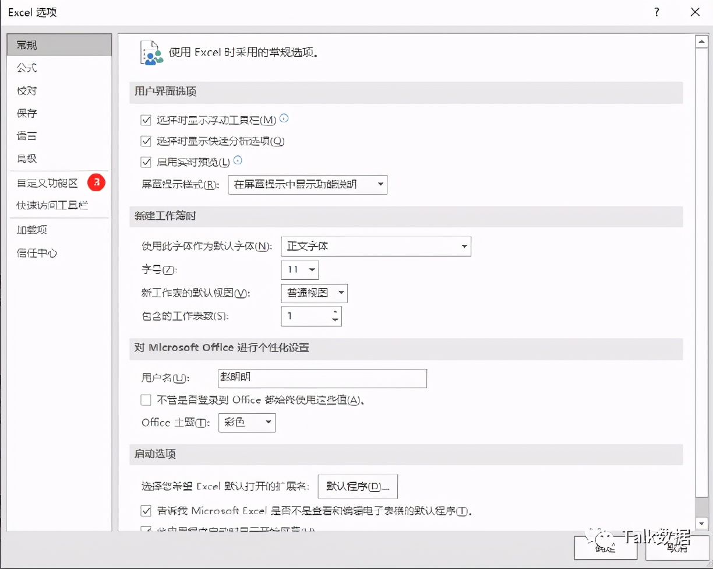Click the 取消 button
Screen dimensions: 713x569
coord(677,549)
